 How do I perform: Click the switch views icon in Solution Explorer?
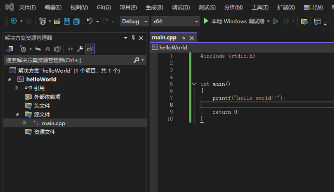(10, 49)
